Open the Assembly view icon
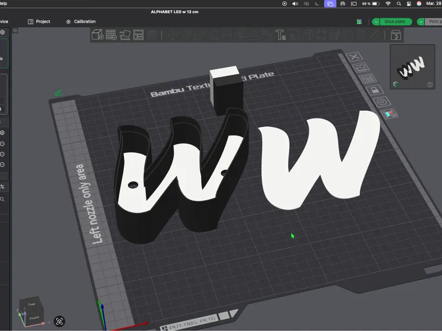This screenshot has width=442, height=331. coord(396,35)
